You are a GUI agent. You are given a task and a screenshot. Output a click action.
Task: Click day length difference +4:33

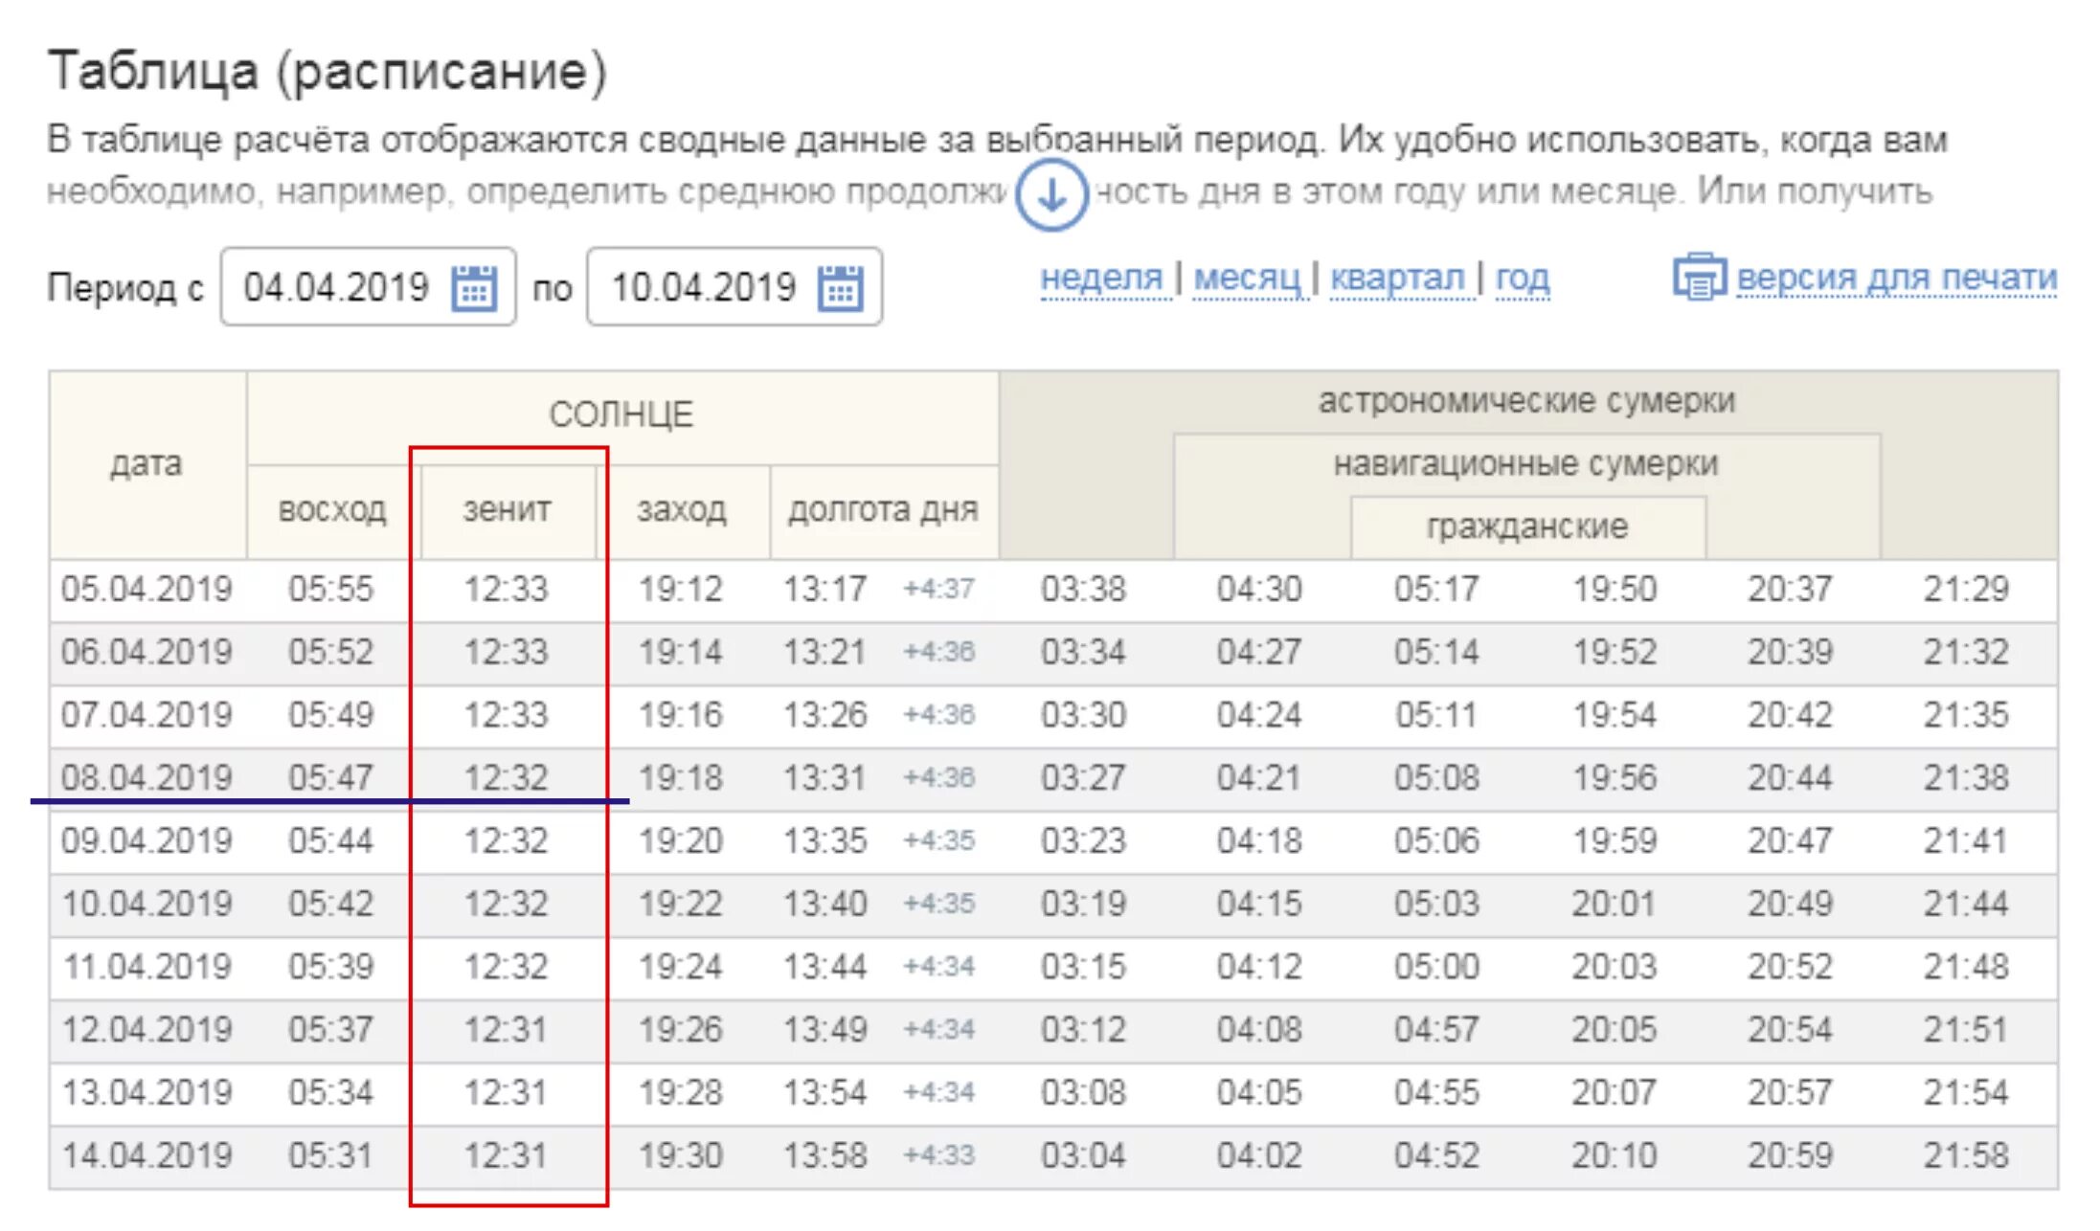click(938, 1155)
